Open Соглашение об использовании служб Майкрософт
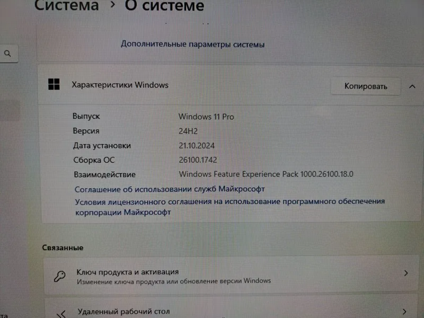This screenshot has height=318, width=424. tap(170, 189)
